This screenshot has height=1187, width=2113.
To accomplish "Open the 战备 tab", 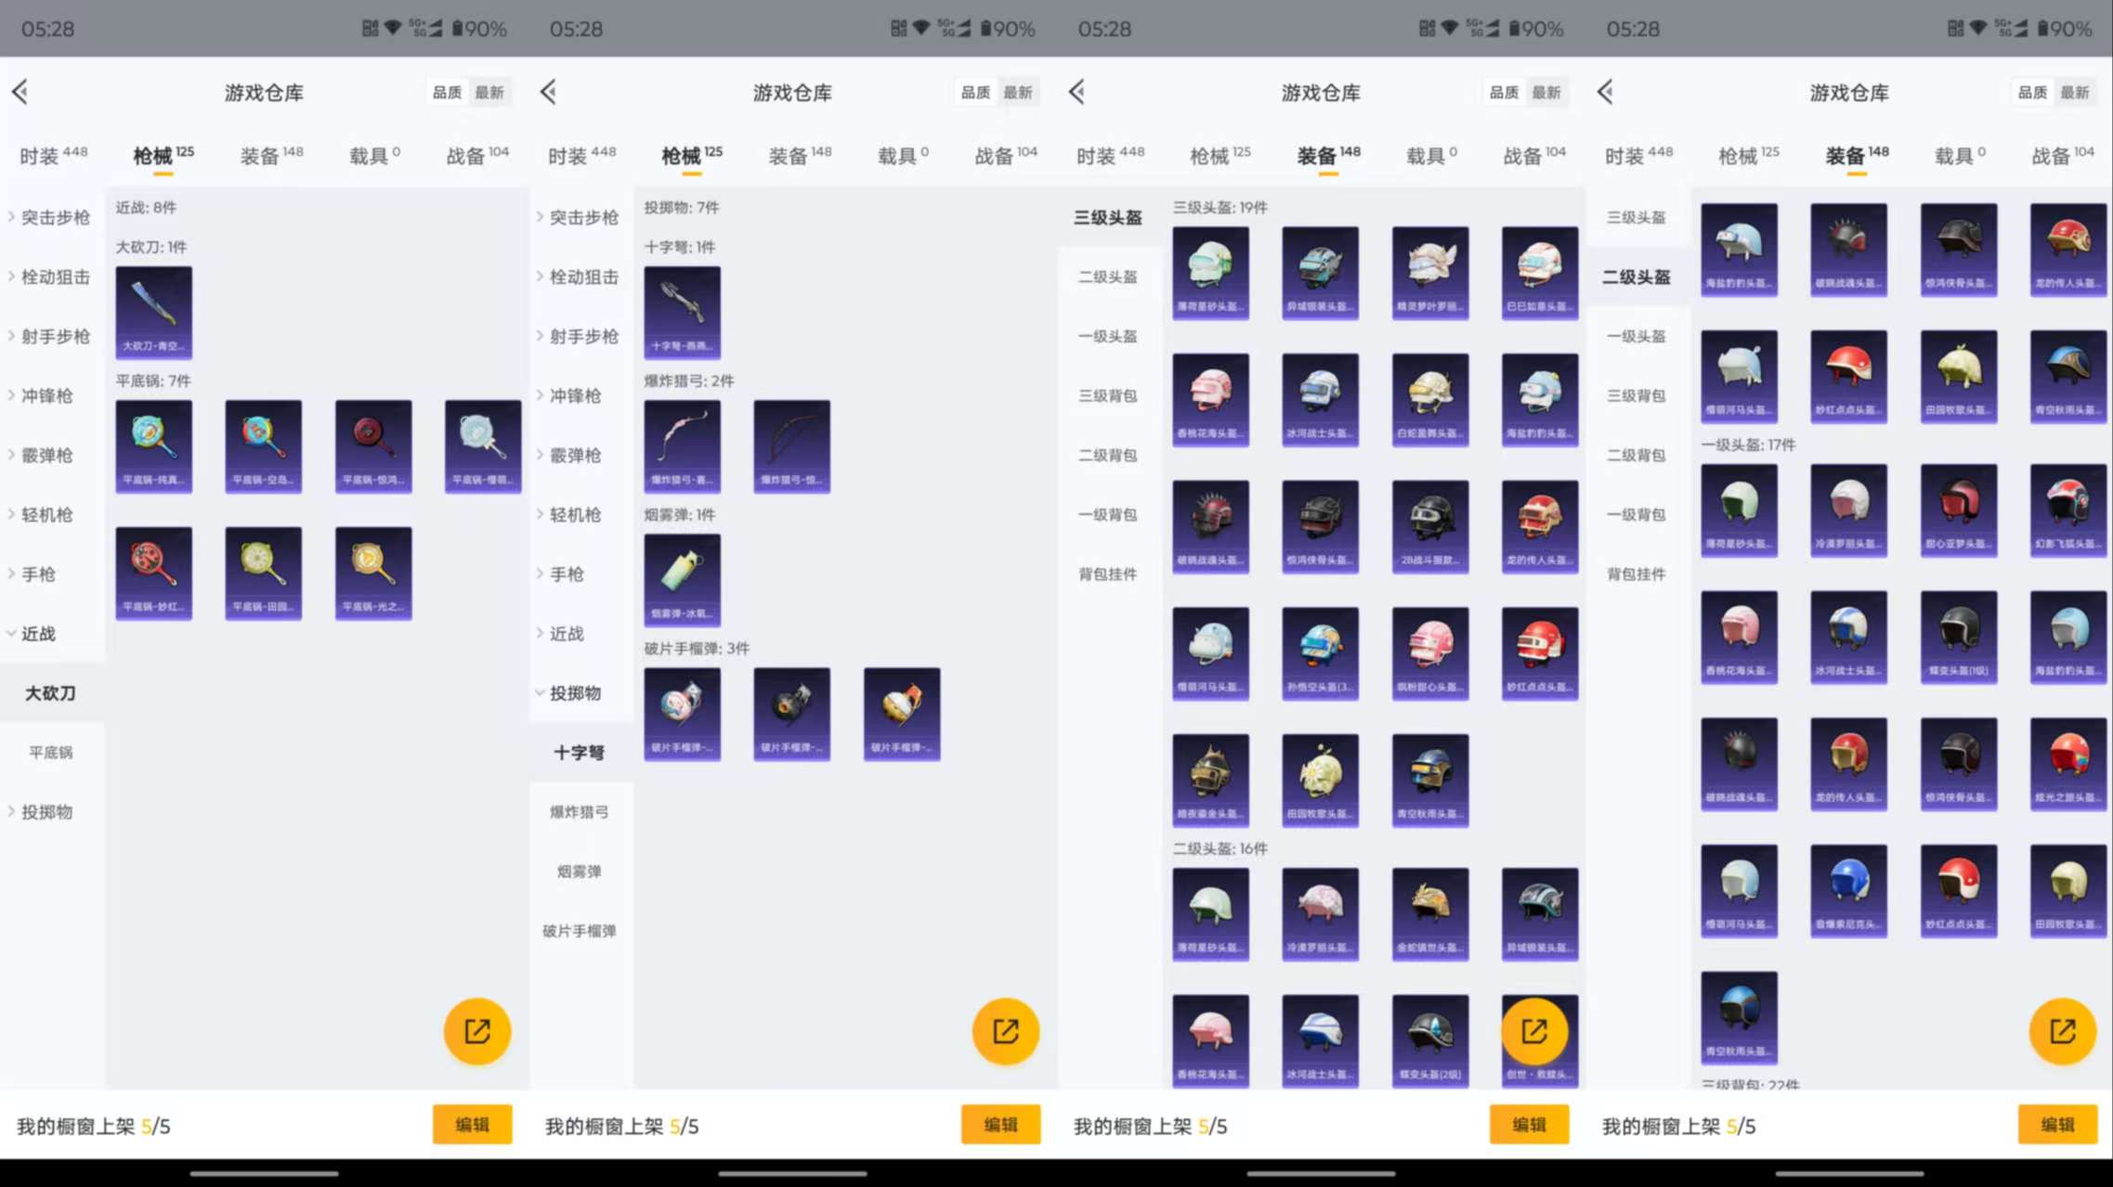I will 476,154.
